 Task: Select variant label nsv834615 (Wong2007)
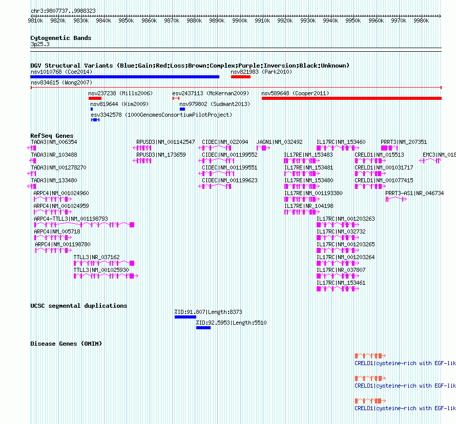pyautogui.click(x=61, y=82)
